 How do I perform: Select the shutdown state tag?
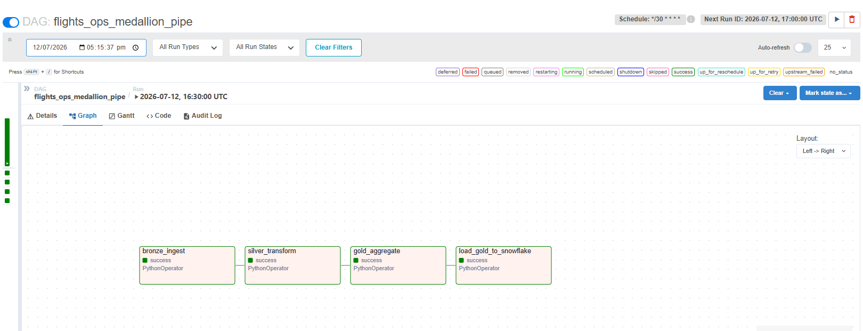631,72
